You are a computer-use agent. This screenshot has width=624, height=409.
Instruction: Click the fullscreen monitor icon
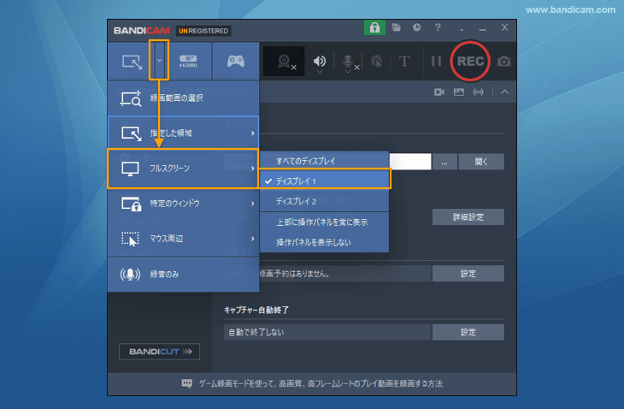point(130,169)
